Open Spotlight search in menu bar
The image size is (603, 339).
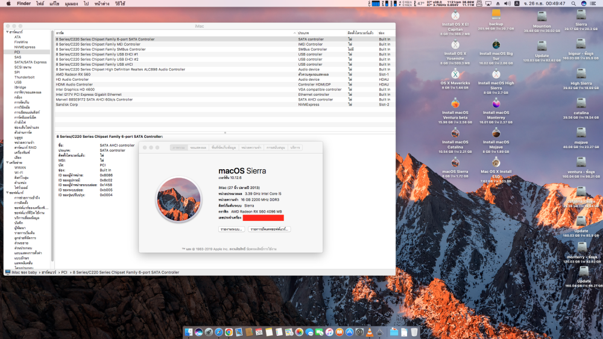[573, 4]
